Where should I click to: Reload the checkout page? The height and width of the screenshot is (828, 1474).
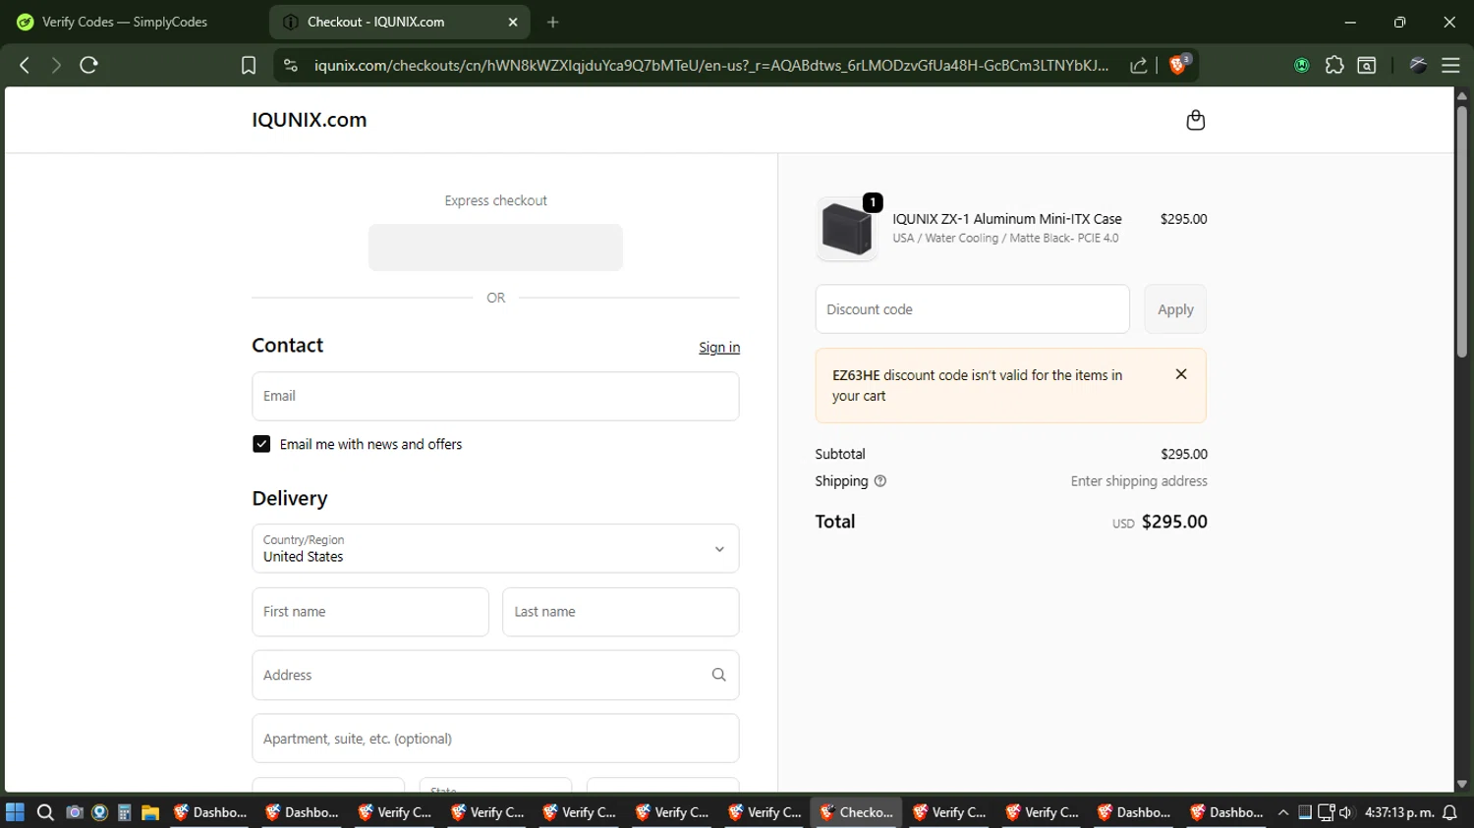(x=89, y=65)
